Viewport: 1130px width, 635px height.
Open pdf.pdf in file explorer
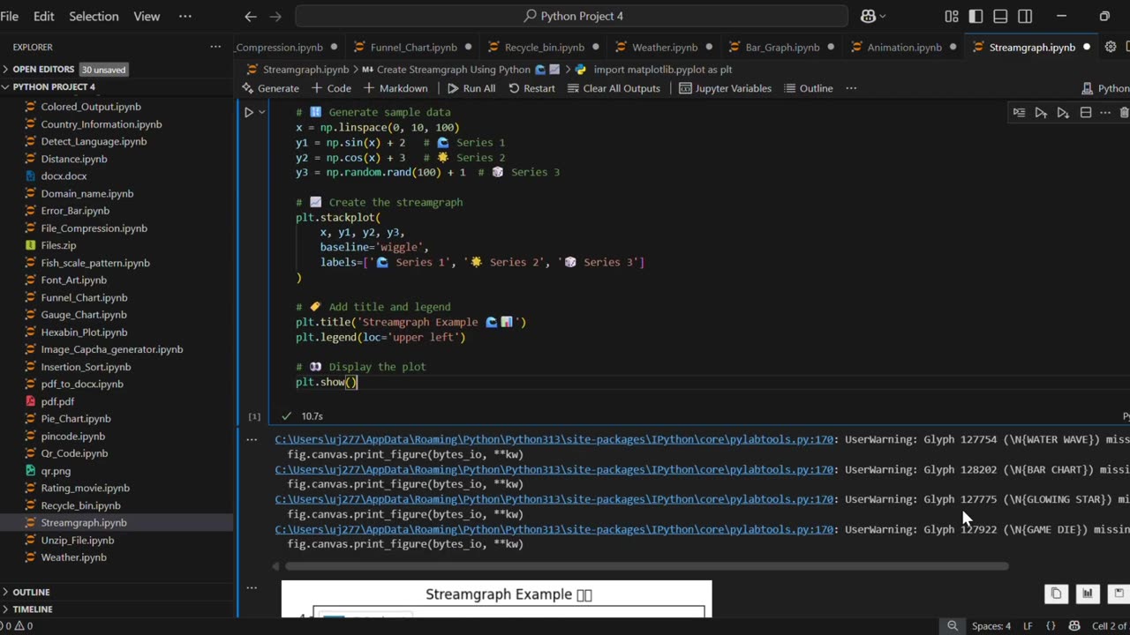(57, 401)
